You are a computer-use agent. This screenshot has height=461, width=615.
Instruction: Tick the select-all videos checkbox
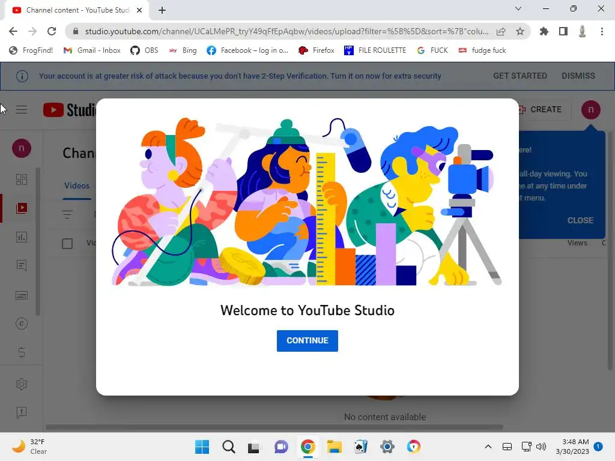[x=67, y=244]
